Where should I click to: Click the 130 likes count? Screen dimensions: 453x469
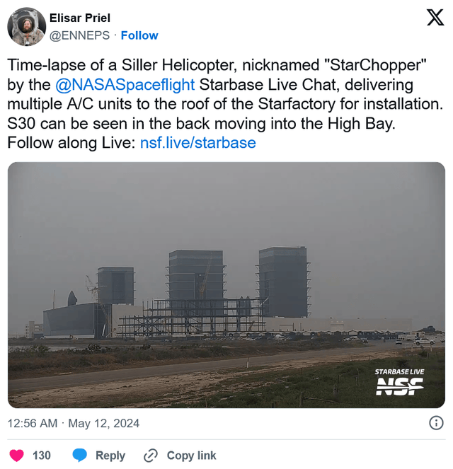[42, 456]
